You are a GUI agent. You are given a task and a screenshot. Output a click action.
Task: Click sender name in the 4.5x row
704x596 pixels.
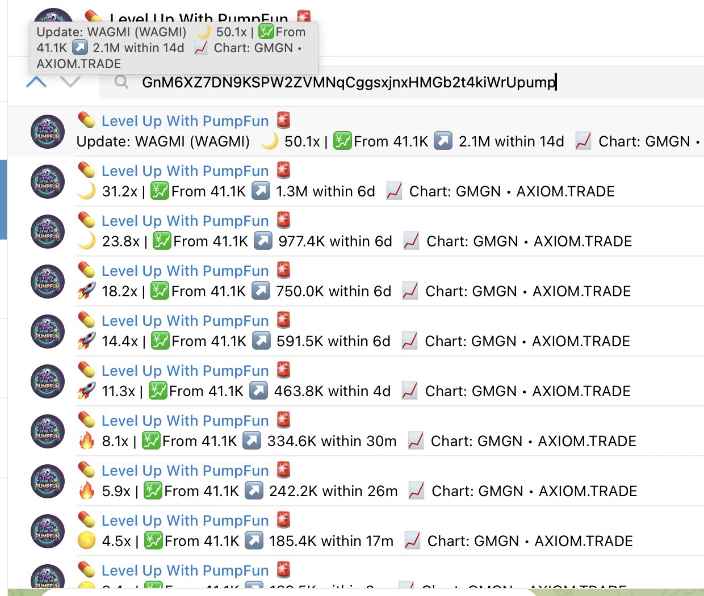185,521
